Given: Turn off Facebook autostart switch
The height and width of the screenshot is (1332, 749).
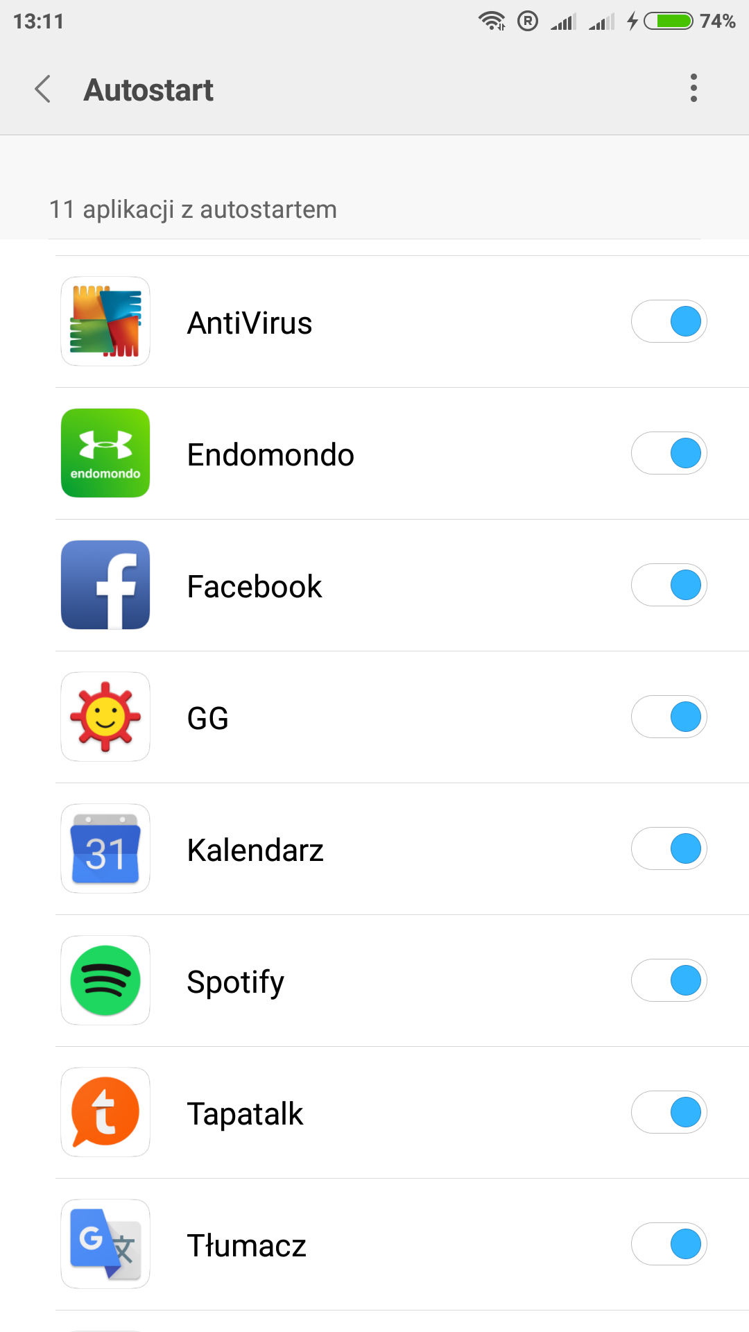Looking at the screenshot, I should (x=669, y=585).
